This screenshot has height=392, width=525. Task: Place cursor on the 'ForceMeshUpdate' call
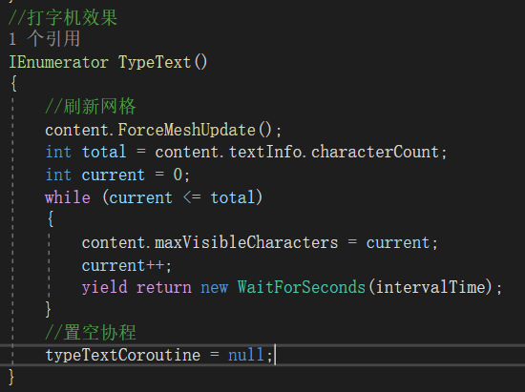[186, 130]
